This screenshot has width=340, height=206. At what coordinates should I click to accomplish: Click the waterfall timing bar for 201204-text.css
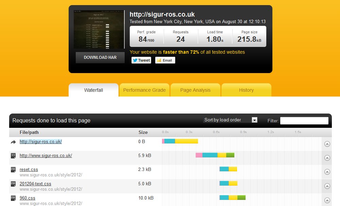click(229, 183)
